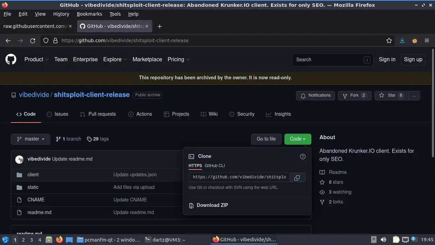Expand the Product navigation dropdown
Image resolution: width=435 pixels, height=245 pixels.
(x=37, y=60)
